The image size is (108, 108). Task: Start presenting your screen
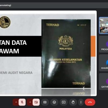coord(64,102)
